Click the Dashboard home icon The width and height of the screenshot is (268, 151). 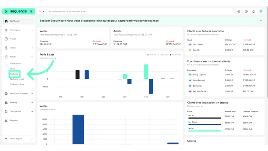(6, 21)
